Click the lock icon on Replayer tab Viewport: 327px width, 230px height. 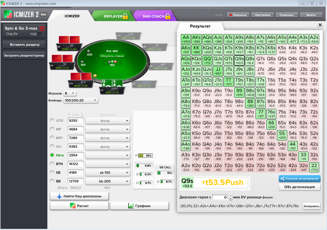(x=125, y=16)
